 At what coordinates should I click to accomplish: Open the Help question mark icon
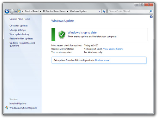coord(151,17)
